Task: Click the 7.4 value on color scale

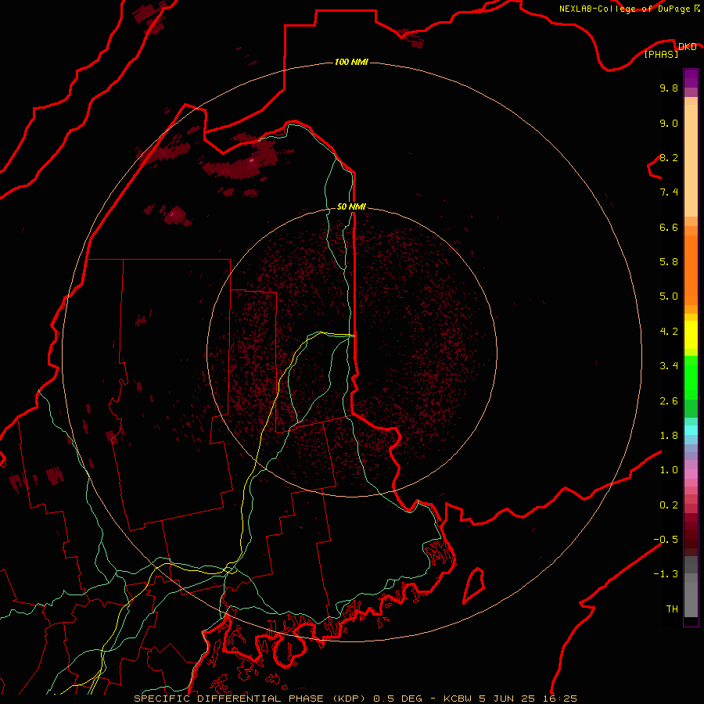Action: click(x=669, y=192)
